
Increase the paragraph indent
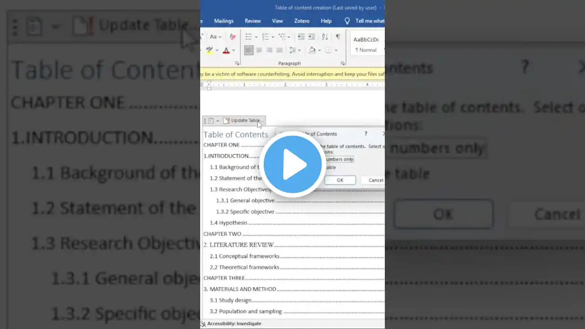coord(311,37)
